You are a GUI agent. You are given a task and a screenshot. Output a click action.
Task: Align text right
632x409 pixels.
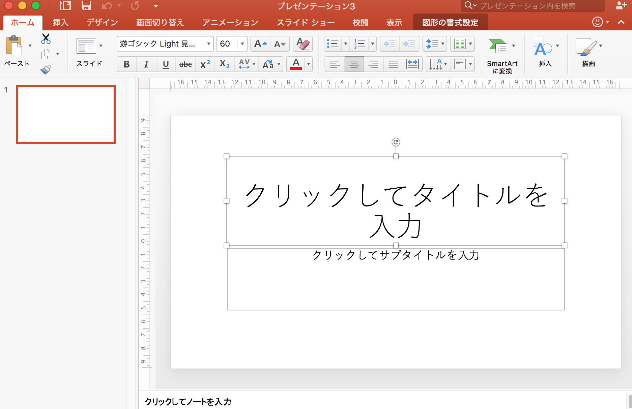point(373,64)
